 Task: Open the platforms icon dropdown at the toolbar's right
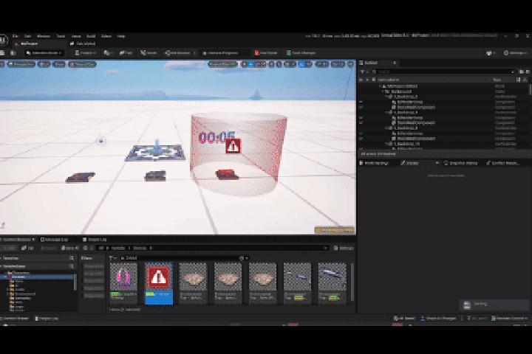[491, 53]
